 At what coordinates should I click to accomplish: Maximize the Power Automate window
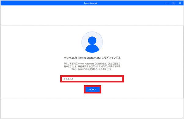(173, 3)
